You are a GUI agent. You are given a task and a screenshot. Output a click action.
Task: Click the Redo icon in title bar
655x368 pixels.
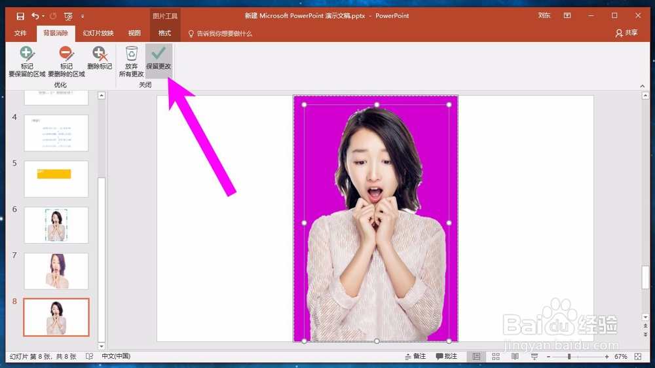click(53, 16)
